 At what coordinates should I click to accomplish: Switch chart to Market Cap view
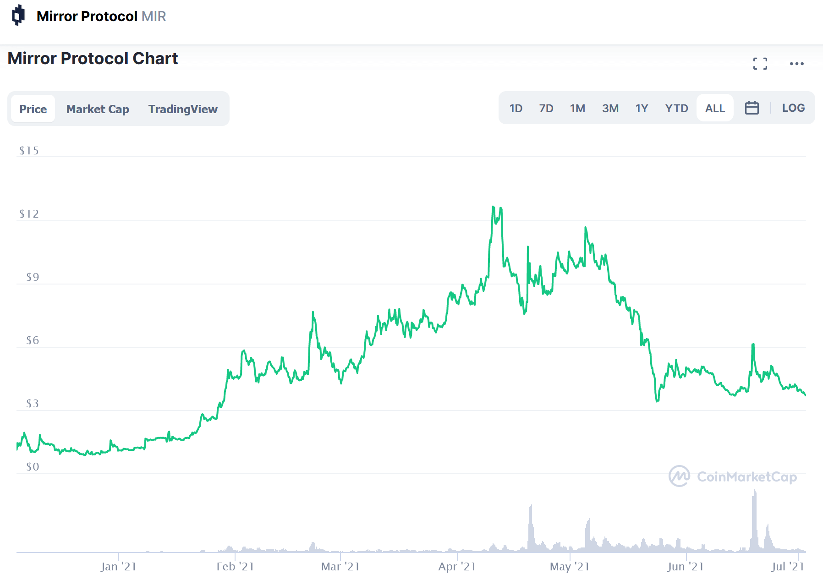tap(97, 109)
